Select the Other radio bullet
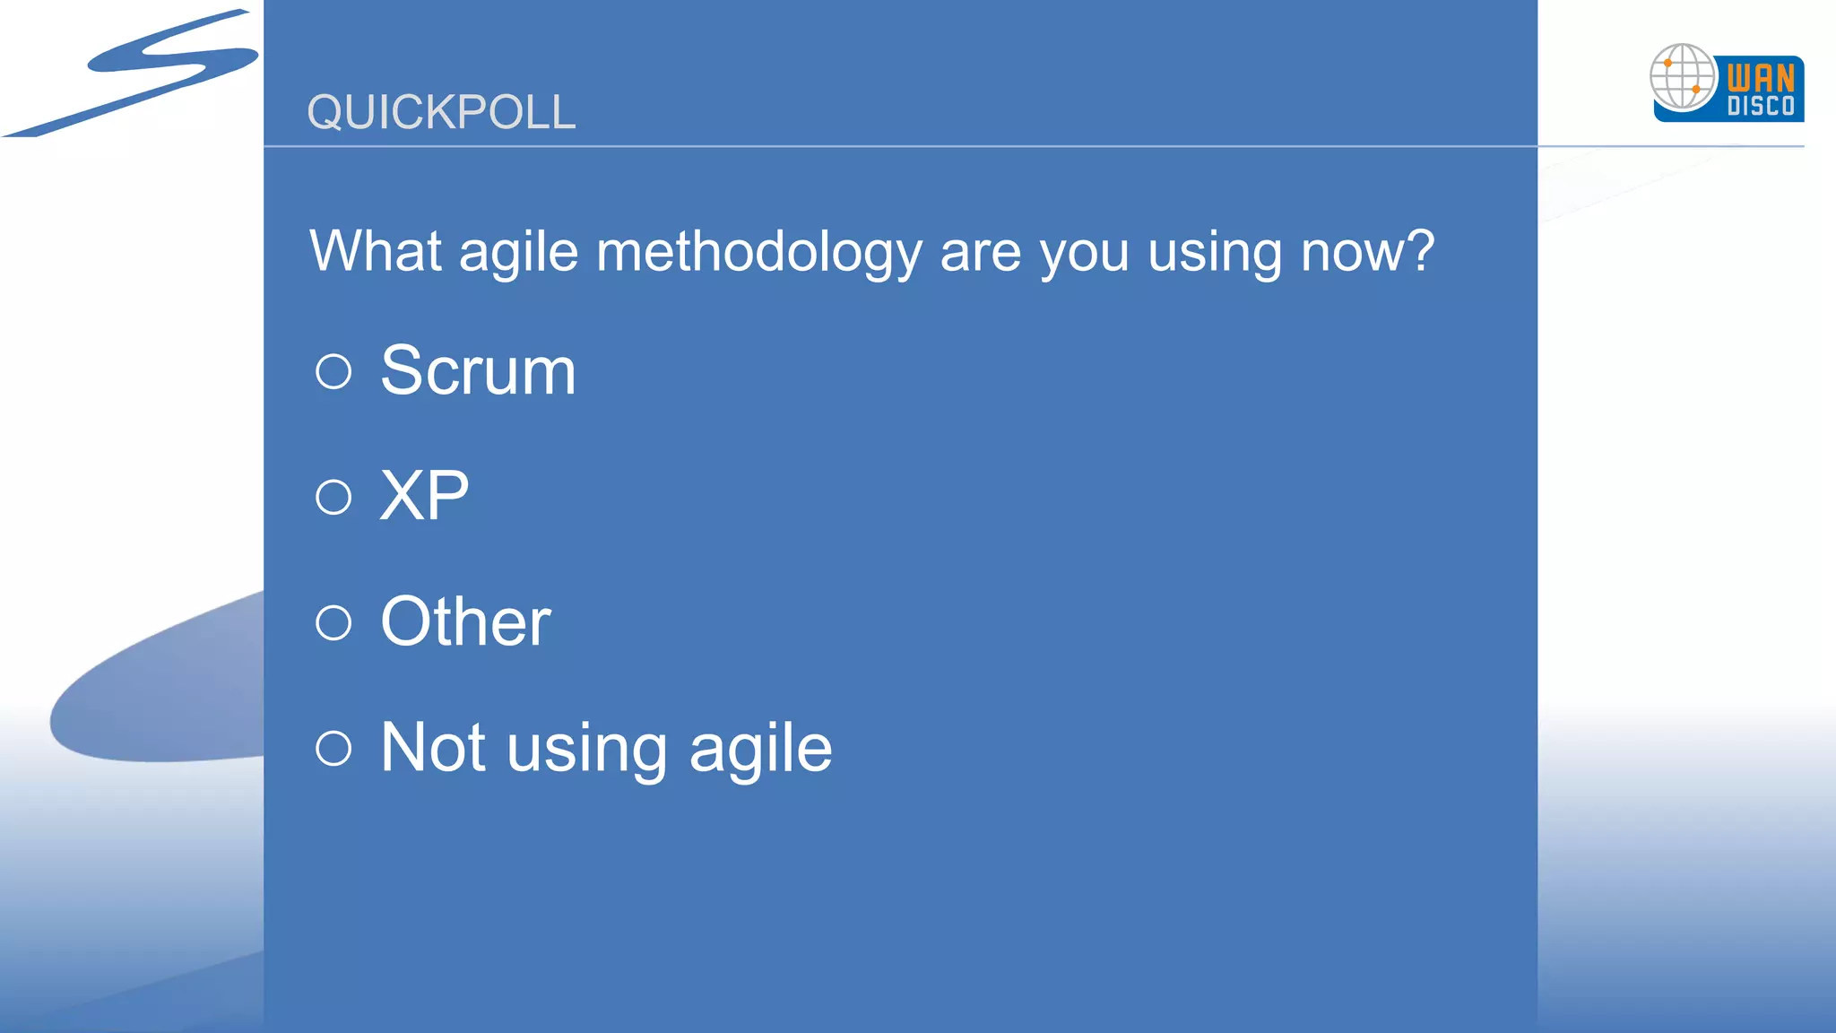The image size is (1836, 1033). (333, 622)
